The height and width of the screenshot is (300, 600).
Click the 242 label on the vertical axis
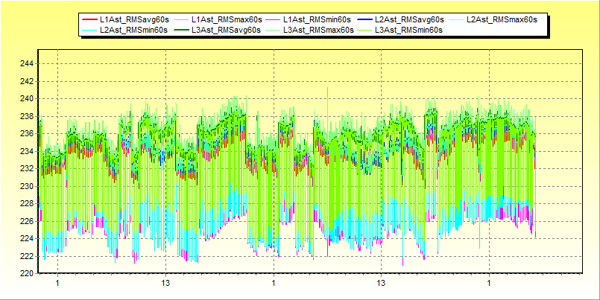(x=27, y=81)
